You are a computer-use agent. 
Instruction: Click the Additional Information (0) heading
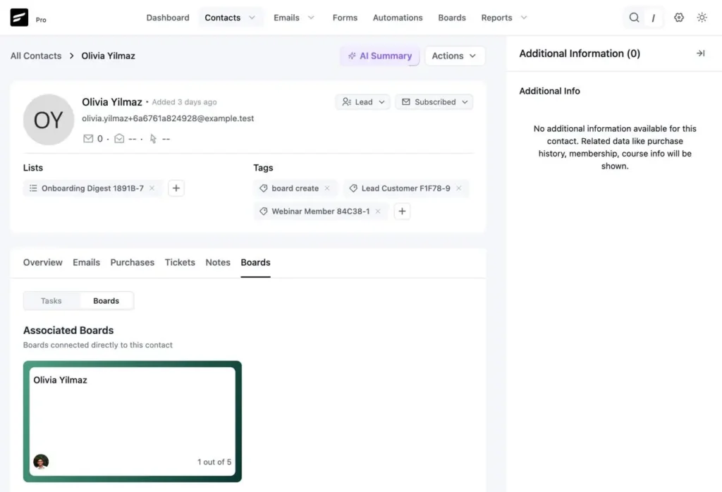pos(580,54)
